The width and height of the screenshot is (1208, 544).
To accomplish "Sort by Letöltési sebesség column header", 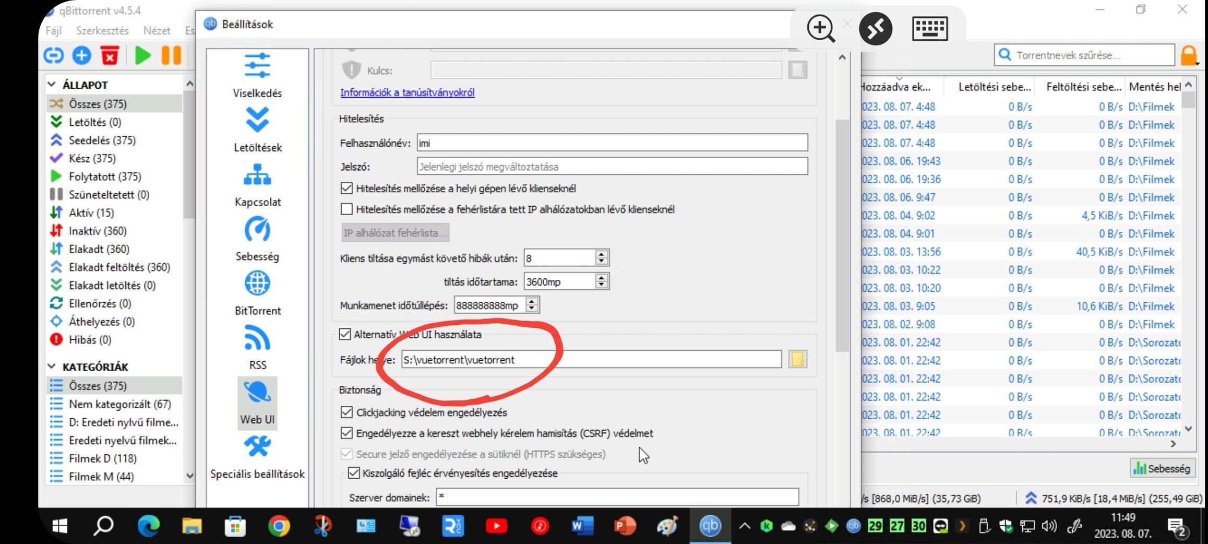I will pos(994,87).
